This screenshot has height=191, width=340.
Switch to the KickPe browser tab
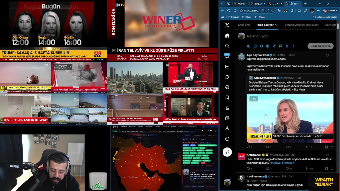pyautogui.click(x=241, y=3)
